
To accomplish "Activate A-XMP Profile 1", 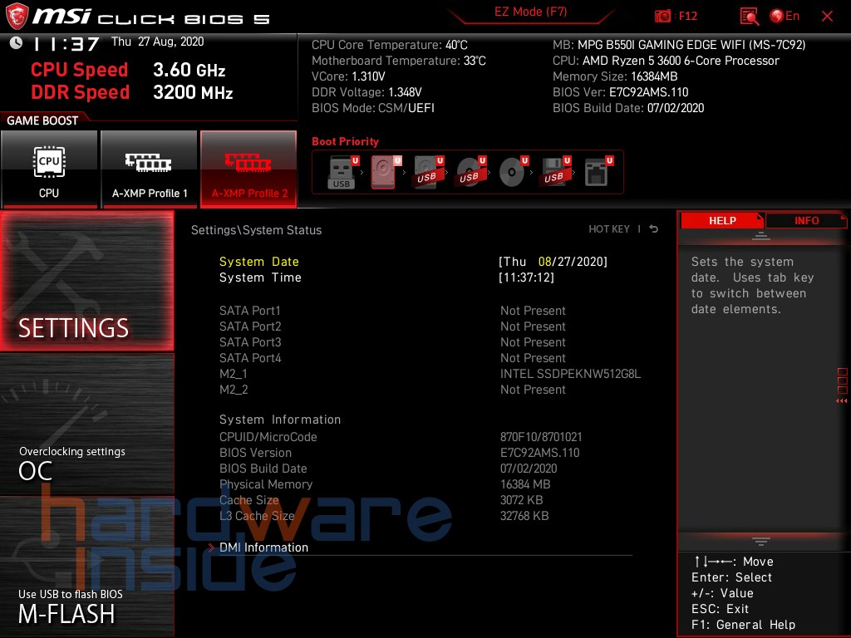I will pos(150,169).
